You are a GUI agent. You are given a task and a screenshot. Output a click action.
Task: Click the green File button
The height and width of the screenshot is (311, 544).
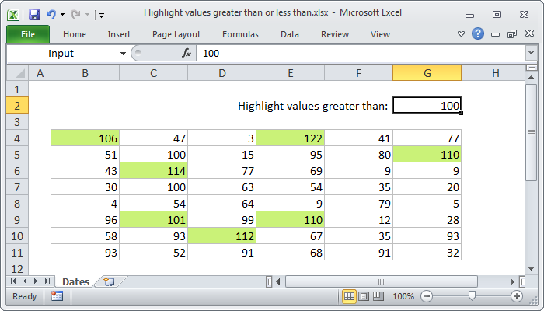click(x=27, y=34)
